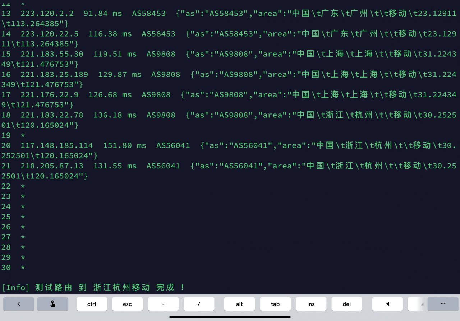Click latency value 151.80 ms

[125, 145]
